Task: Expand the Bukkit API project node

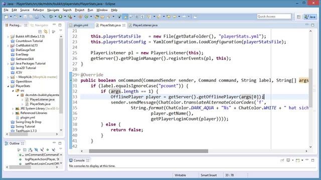Action: pyautogui.click(x=8, y=36)
